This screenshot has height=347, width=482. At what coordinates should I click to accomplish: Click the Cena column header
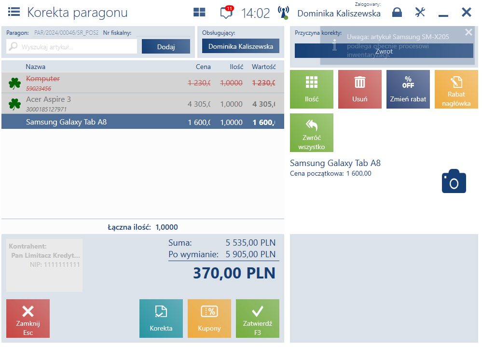(x=203, y=67)
